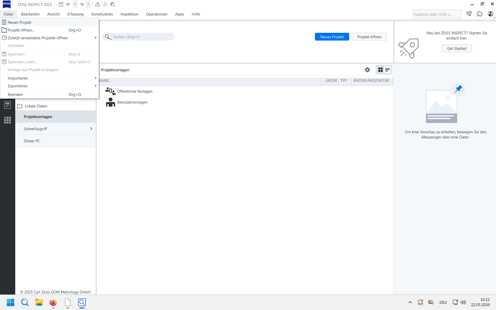Launch File Explorer from the taskbar
This screenshot has height=310, width=496.
point(39,302)
